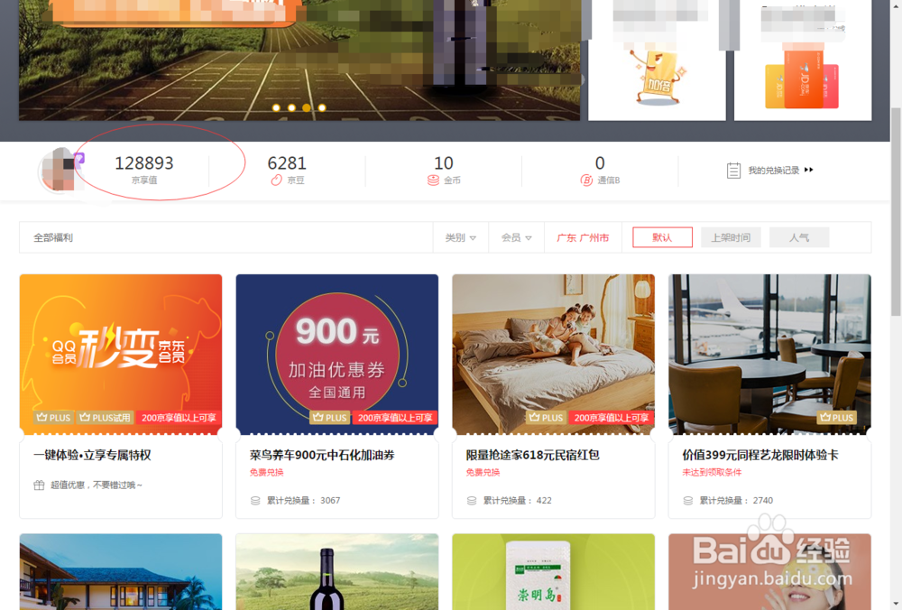Click the gift icon beside 超值优惠
902x610 pixels.
(x=39, y=485)
